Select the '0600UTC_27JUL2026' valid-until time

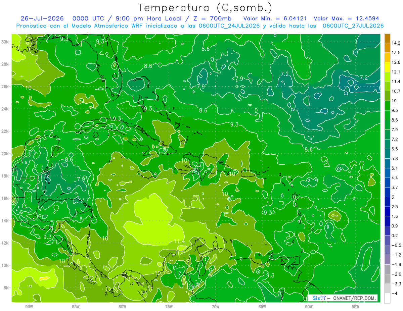tap(353, 26)
